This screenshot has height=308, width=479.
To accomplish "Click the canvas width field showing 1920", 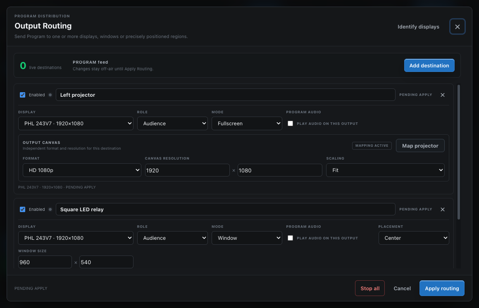I will pos(187,170).
